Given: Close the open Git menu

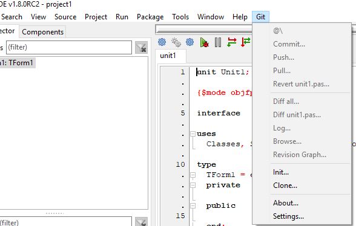Looking at the screenshot, I should (260, 17).
